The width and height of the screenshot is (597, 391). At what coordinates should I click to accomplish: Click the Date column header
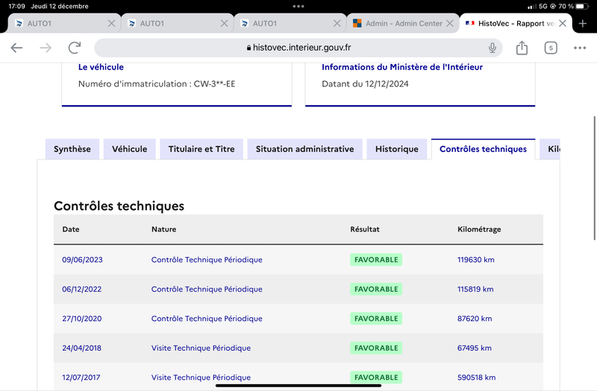[x=71, y=229]
